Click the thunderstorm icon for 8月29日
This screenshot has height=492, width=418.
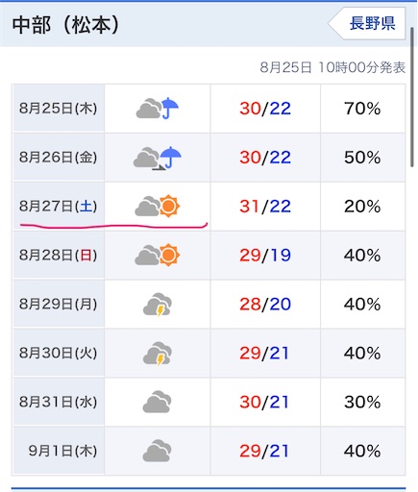coord(158,305)
